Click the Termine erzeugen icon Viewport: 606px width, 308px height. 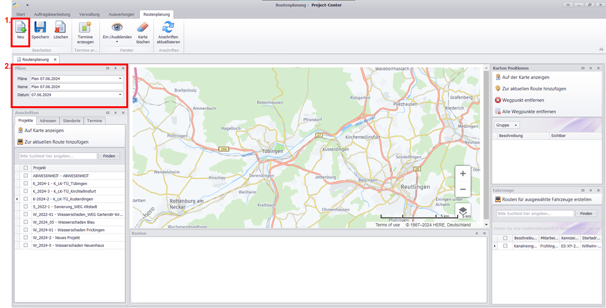[x=85, y=27]
